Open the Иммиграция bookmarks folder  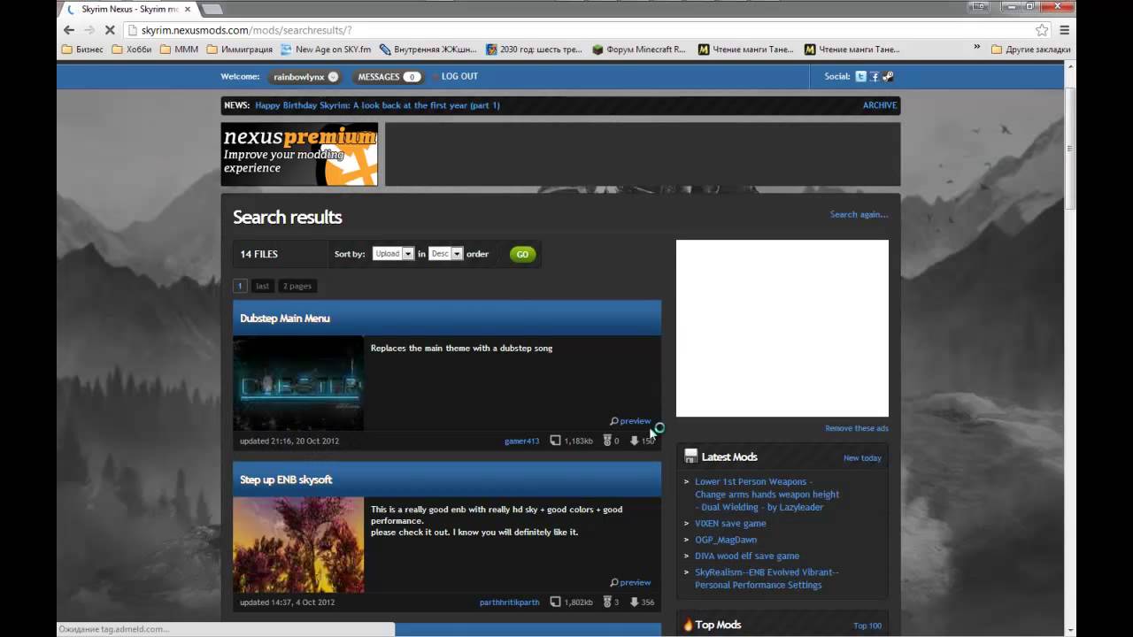(x=240, y=50)
